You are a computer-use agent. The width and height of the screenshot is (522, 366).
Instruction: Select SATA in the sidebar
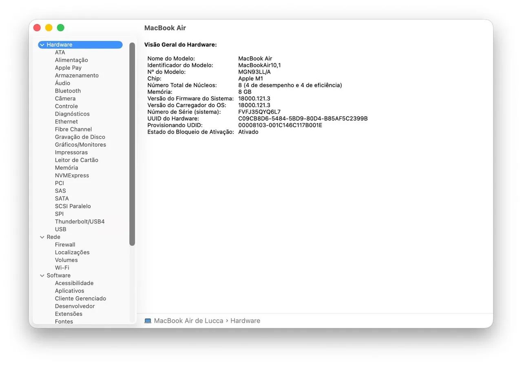tap(62, 198)
